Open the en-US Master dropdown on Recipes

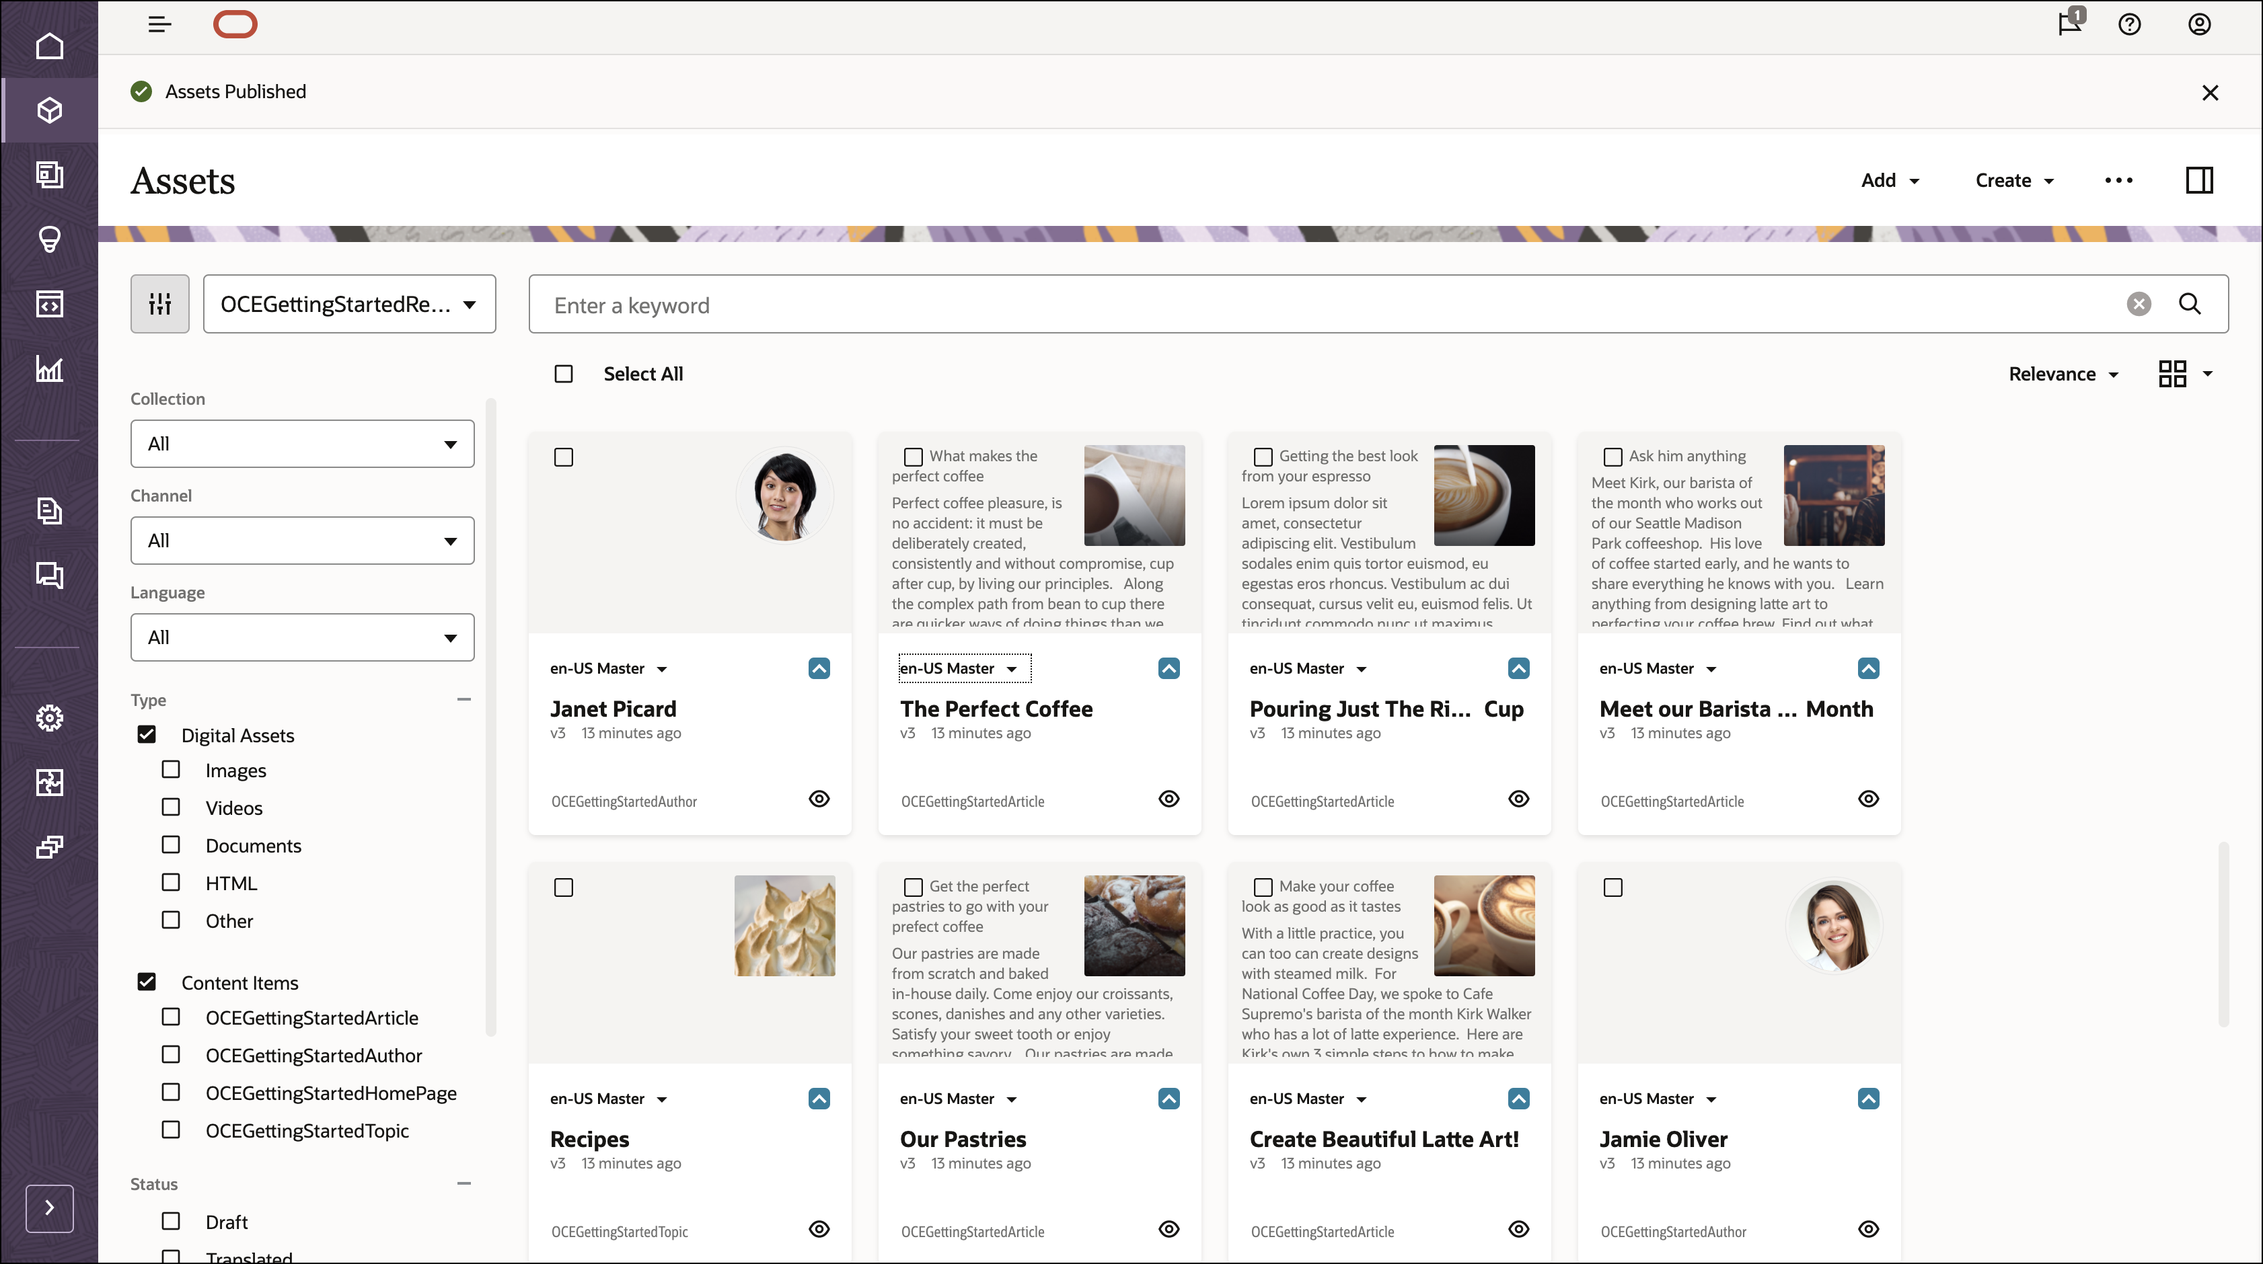(x=608, y=1098)
